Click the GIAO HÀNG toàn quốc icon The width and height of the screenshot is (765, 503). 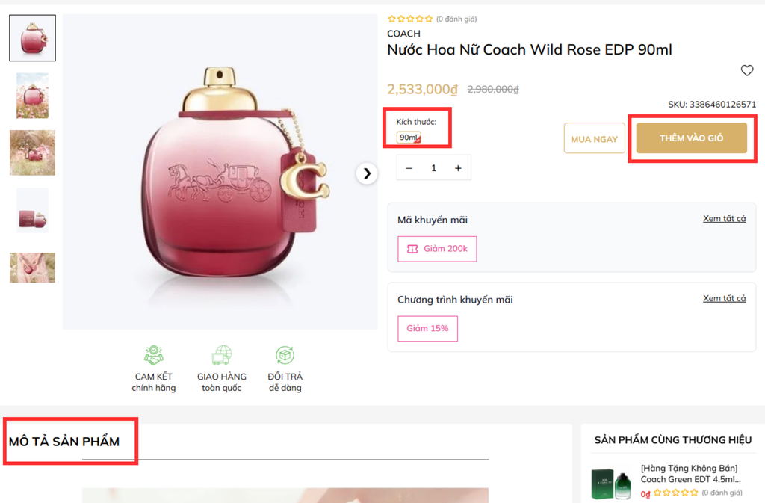click(221, 355)
